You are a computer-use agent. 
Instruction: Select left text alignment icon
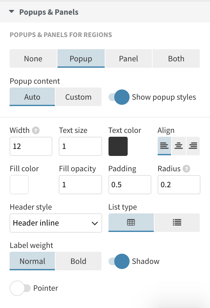click(x=164, y=146)
